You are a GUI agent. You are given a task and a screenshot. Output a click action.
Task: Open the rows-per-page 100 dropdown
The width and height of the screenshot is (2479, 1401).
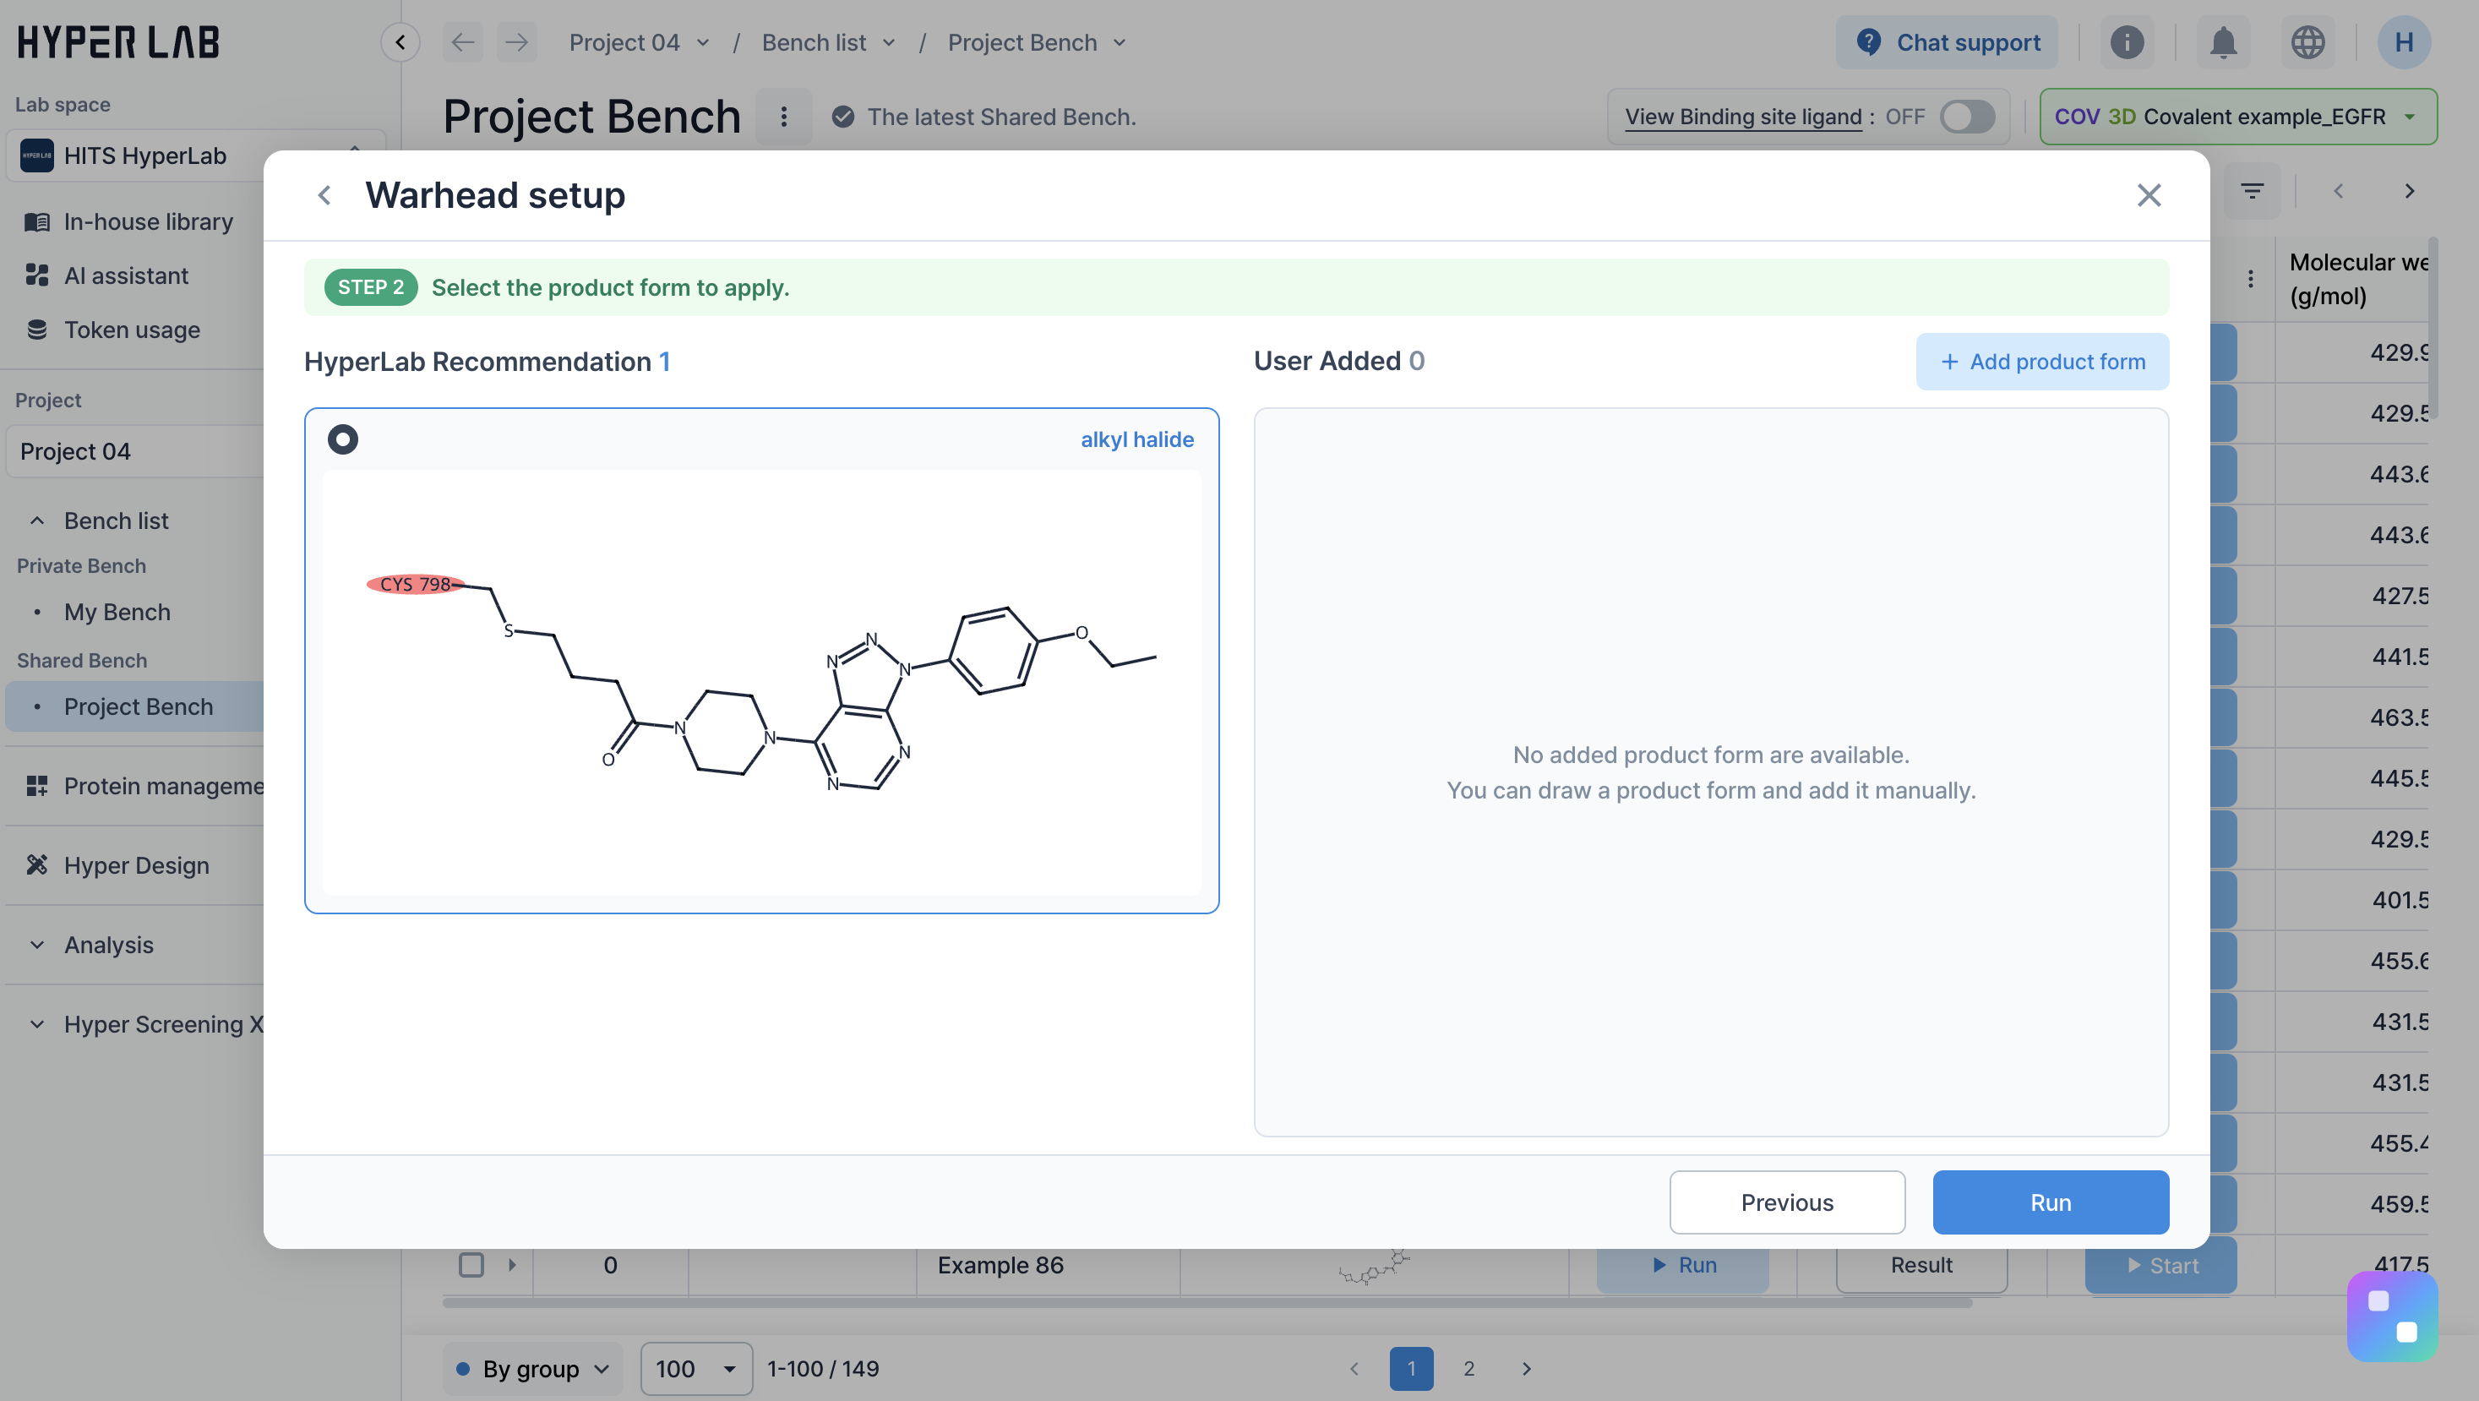pyautogui.click(x=695, y=1368)
